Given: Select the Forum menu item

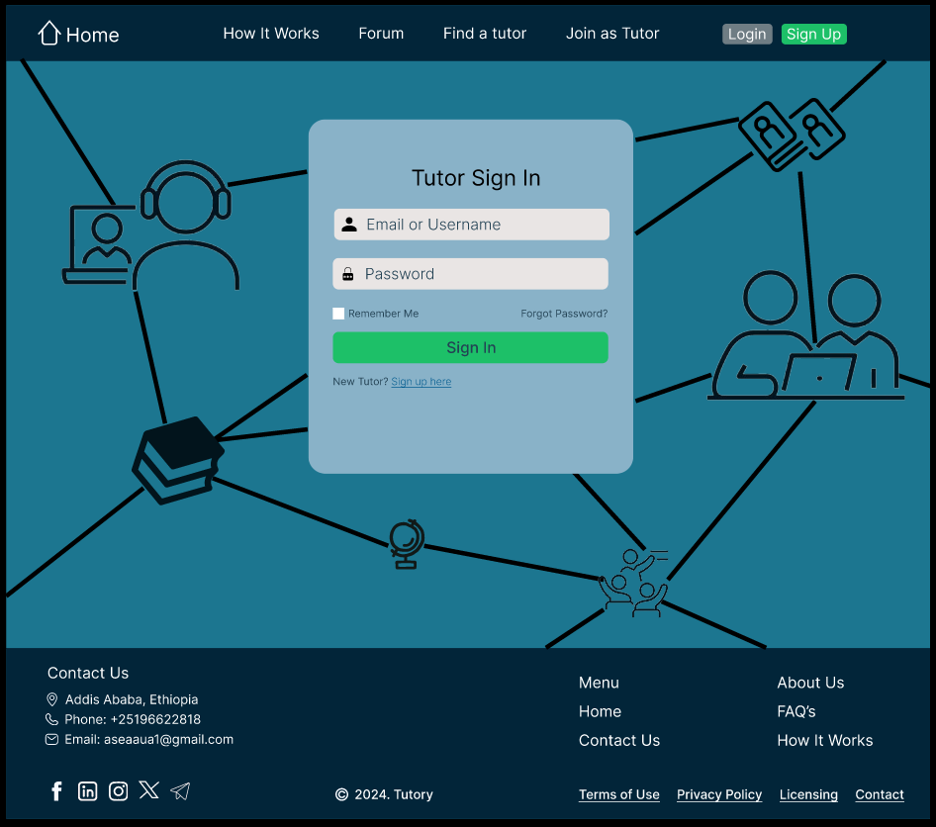Looking at the screenshot, I should (x=381, y=33).
